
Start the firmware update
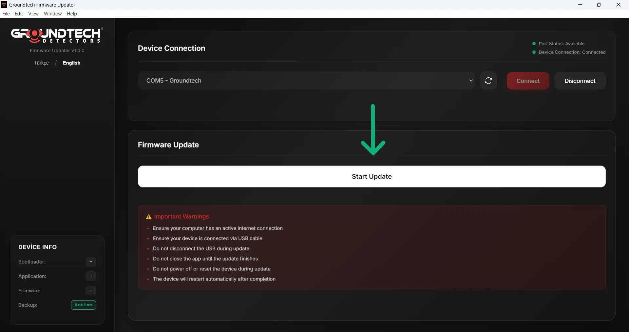[372, 177]
